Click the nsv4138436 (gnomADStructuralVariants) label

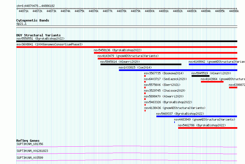[175, 108]
